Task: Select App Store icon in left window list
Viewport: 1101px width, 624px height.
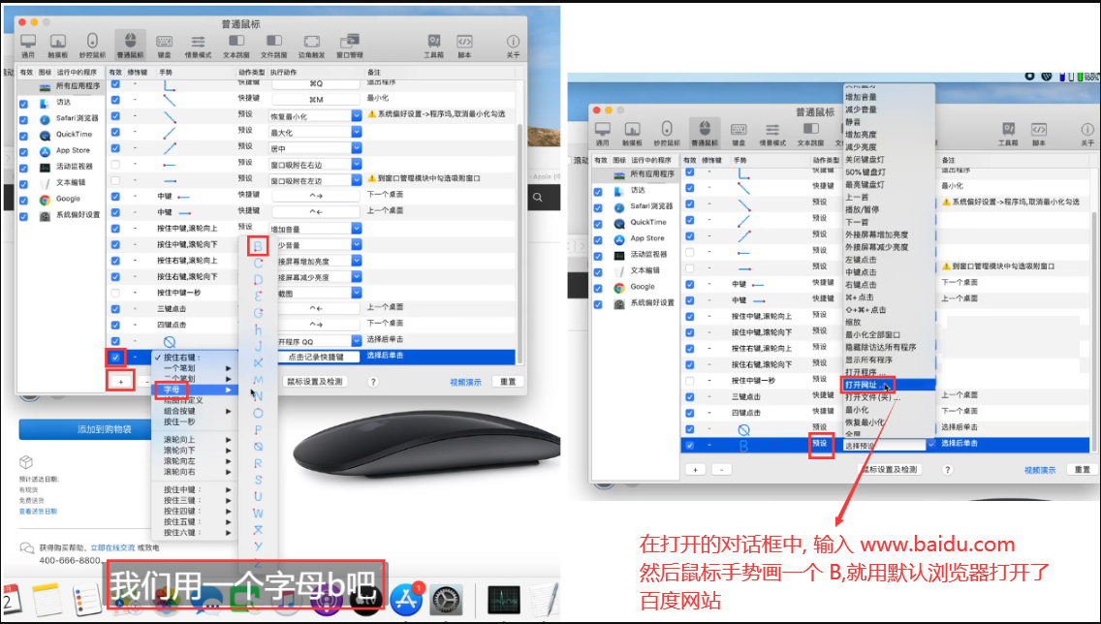Action: pyautogui.click(x=45, y=151)
